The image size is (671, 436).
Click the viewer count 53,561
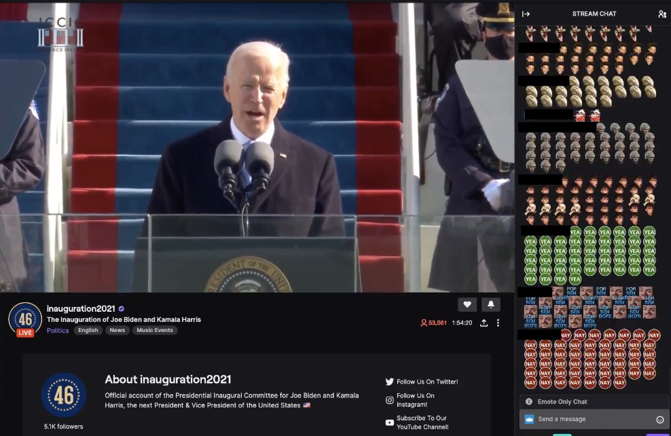coord(434,323)
